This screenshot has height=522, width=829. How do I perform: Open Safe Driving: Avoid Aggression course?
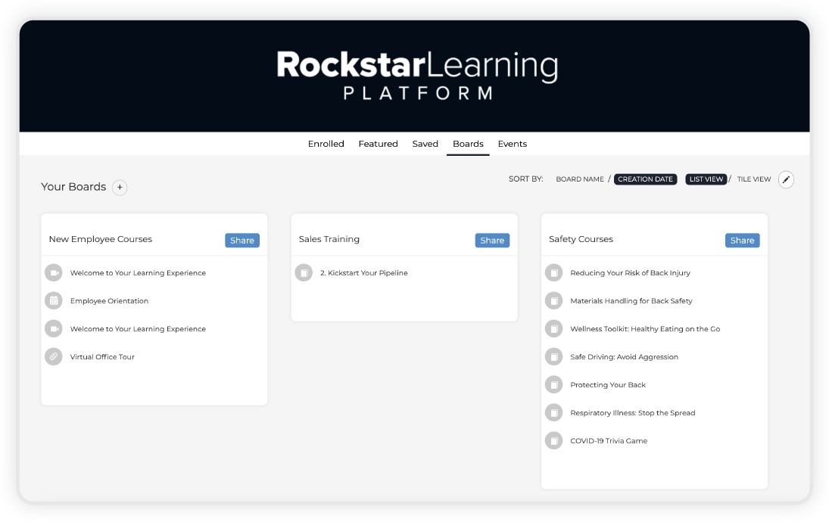[x=624, y=356]
